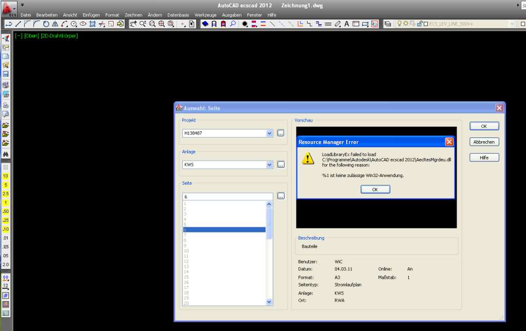Toggle the layer lock padlock icon

click(x=419, y=24)
